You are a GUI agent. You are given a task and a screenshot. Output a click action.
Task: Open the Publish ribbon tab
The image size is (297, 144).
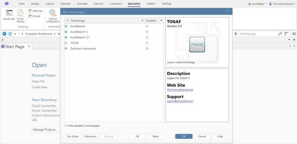151,4
